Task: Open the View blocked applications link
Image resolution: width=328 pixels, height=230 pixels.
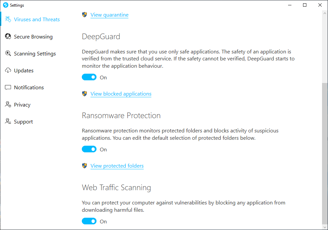Action: coord(121,94)
